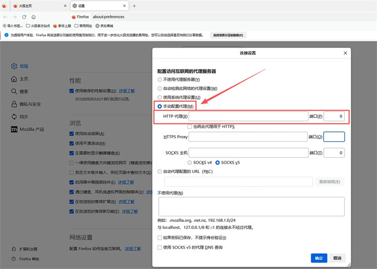The width and height of the screenshot is (377, 269).
Task: Click the SOCKS 主机 address field
Action: tap(248, 153)
